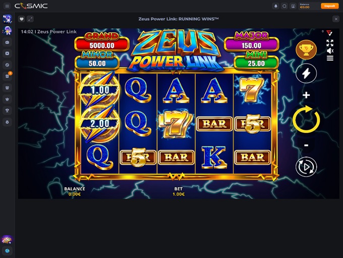Image resolution: width=343 pixels, height=258 pixels.
Task: Decrease the bet with the minus button
Action: pyautogui.click(x=306, y=145)
